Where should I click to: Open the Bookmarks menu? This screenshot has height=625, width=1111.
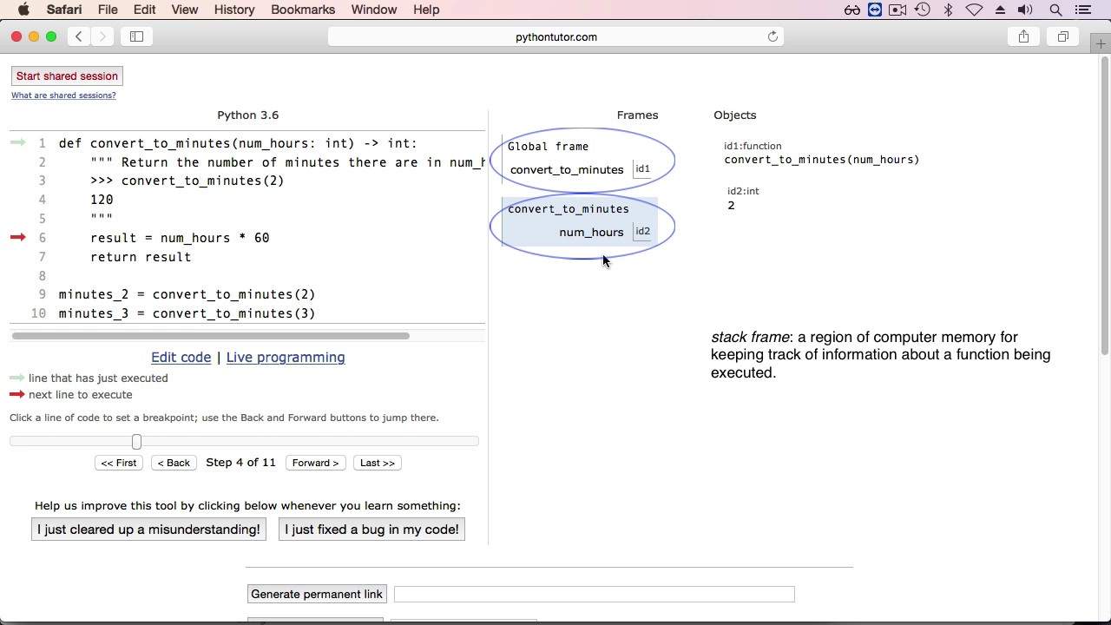303,10
